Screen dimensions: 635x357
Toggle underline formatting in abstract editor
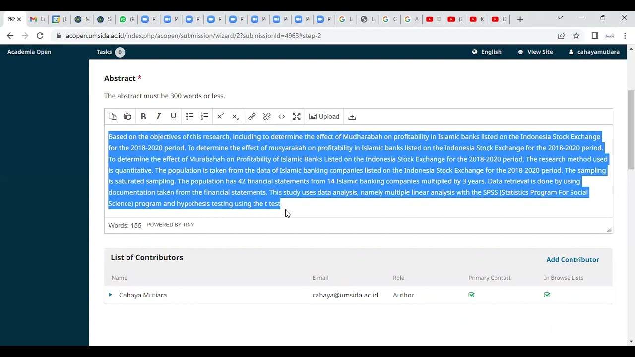pos(173,117)
